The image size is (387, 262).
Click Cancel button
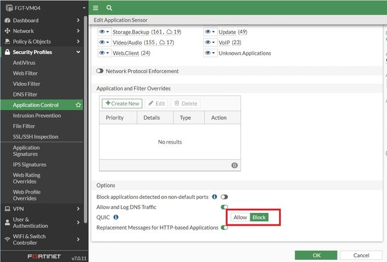point(361,255)
